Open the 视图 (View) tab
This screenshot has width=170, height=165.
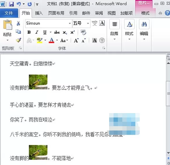111,13
